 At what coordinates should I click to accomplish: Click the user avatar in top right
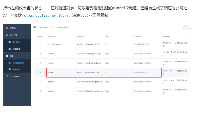coord(185,27)
